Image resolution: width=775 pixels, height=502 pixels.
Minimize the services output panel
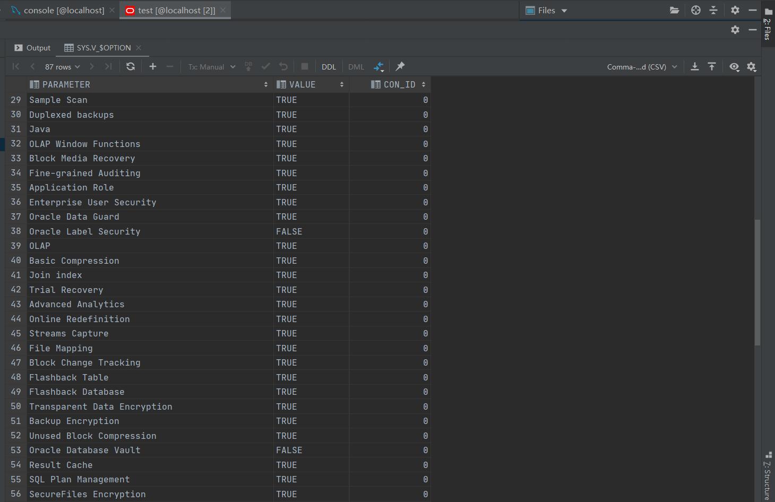[753, 30]
